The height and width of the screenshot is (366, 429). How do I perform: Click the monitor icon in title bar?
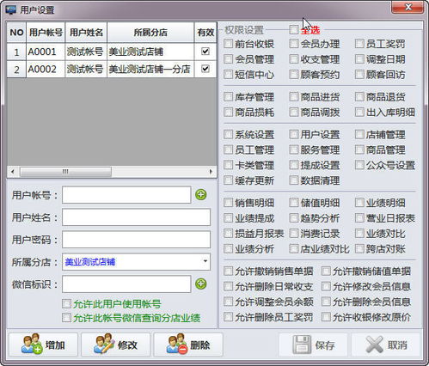tap(11, 9)
